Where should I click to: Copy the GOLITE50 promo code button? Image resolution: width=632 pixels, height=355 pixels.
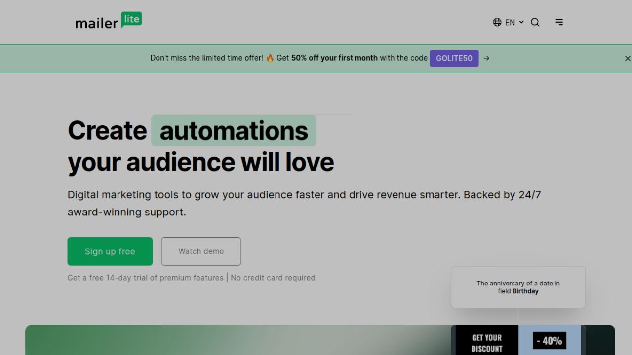pyautogui.click(x=454, y=58)
